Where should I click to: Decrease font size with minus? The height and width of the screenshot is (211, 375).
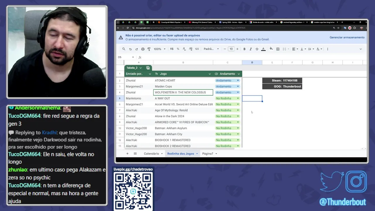coord(225,49)
